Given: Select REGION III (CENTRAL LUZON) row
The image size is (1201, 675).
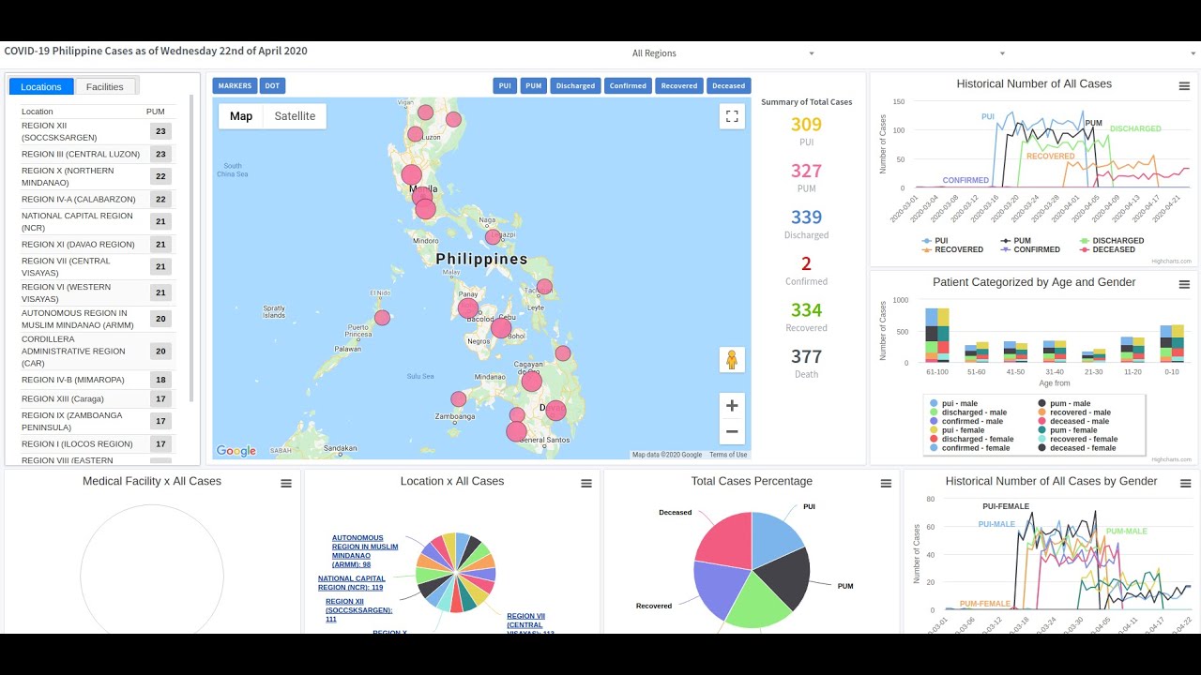Looking at the screenshot, I should click(97, 155).
